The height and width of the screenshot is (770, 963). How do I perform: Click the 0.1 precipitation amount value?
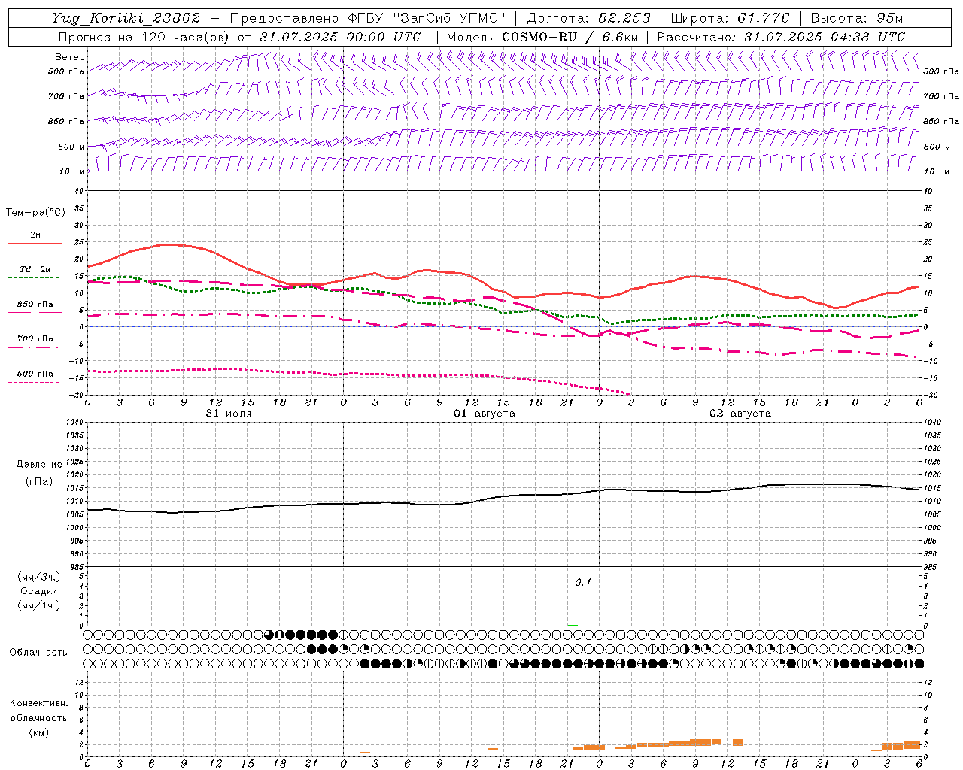click(583, 582)
